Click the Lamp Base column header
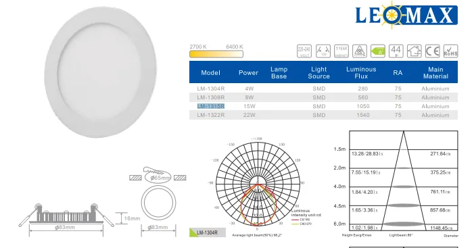The height and width of the screenshot is (248, 474). point(279,73)
